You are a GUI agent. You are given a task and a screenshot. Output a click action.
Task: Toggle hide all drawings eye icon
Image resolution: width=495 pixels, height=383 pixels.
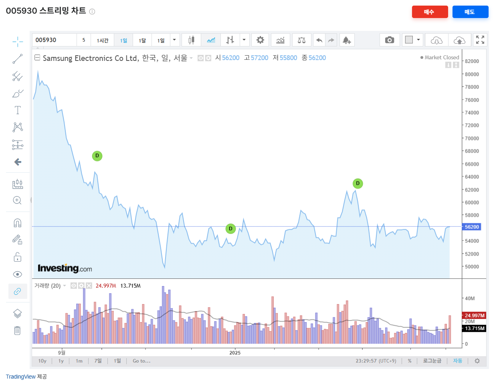tap(17, 274)
